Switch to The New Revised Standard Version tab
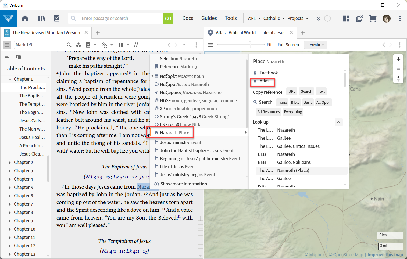Viewport: 407px width, 259px height. pos(46,33)
